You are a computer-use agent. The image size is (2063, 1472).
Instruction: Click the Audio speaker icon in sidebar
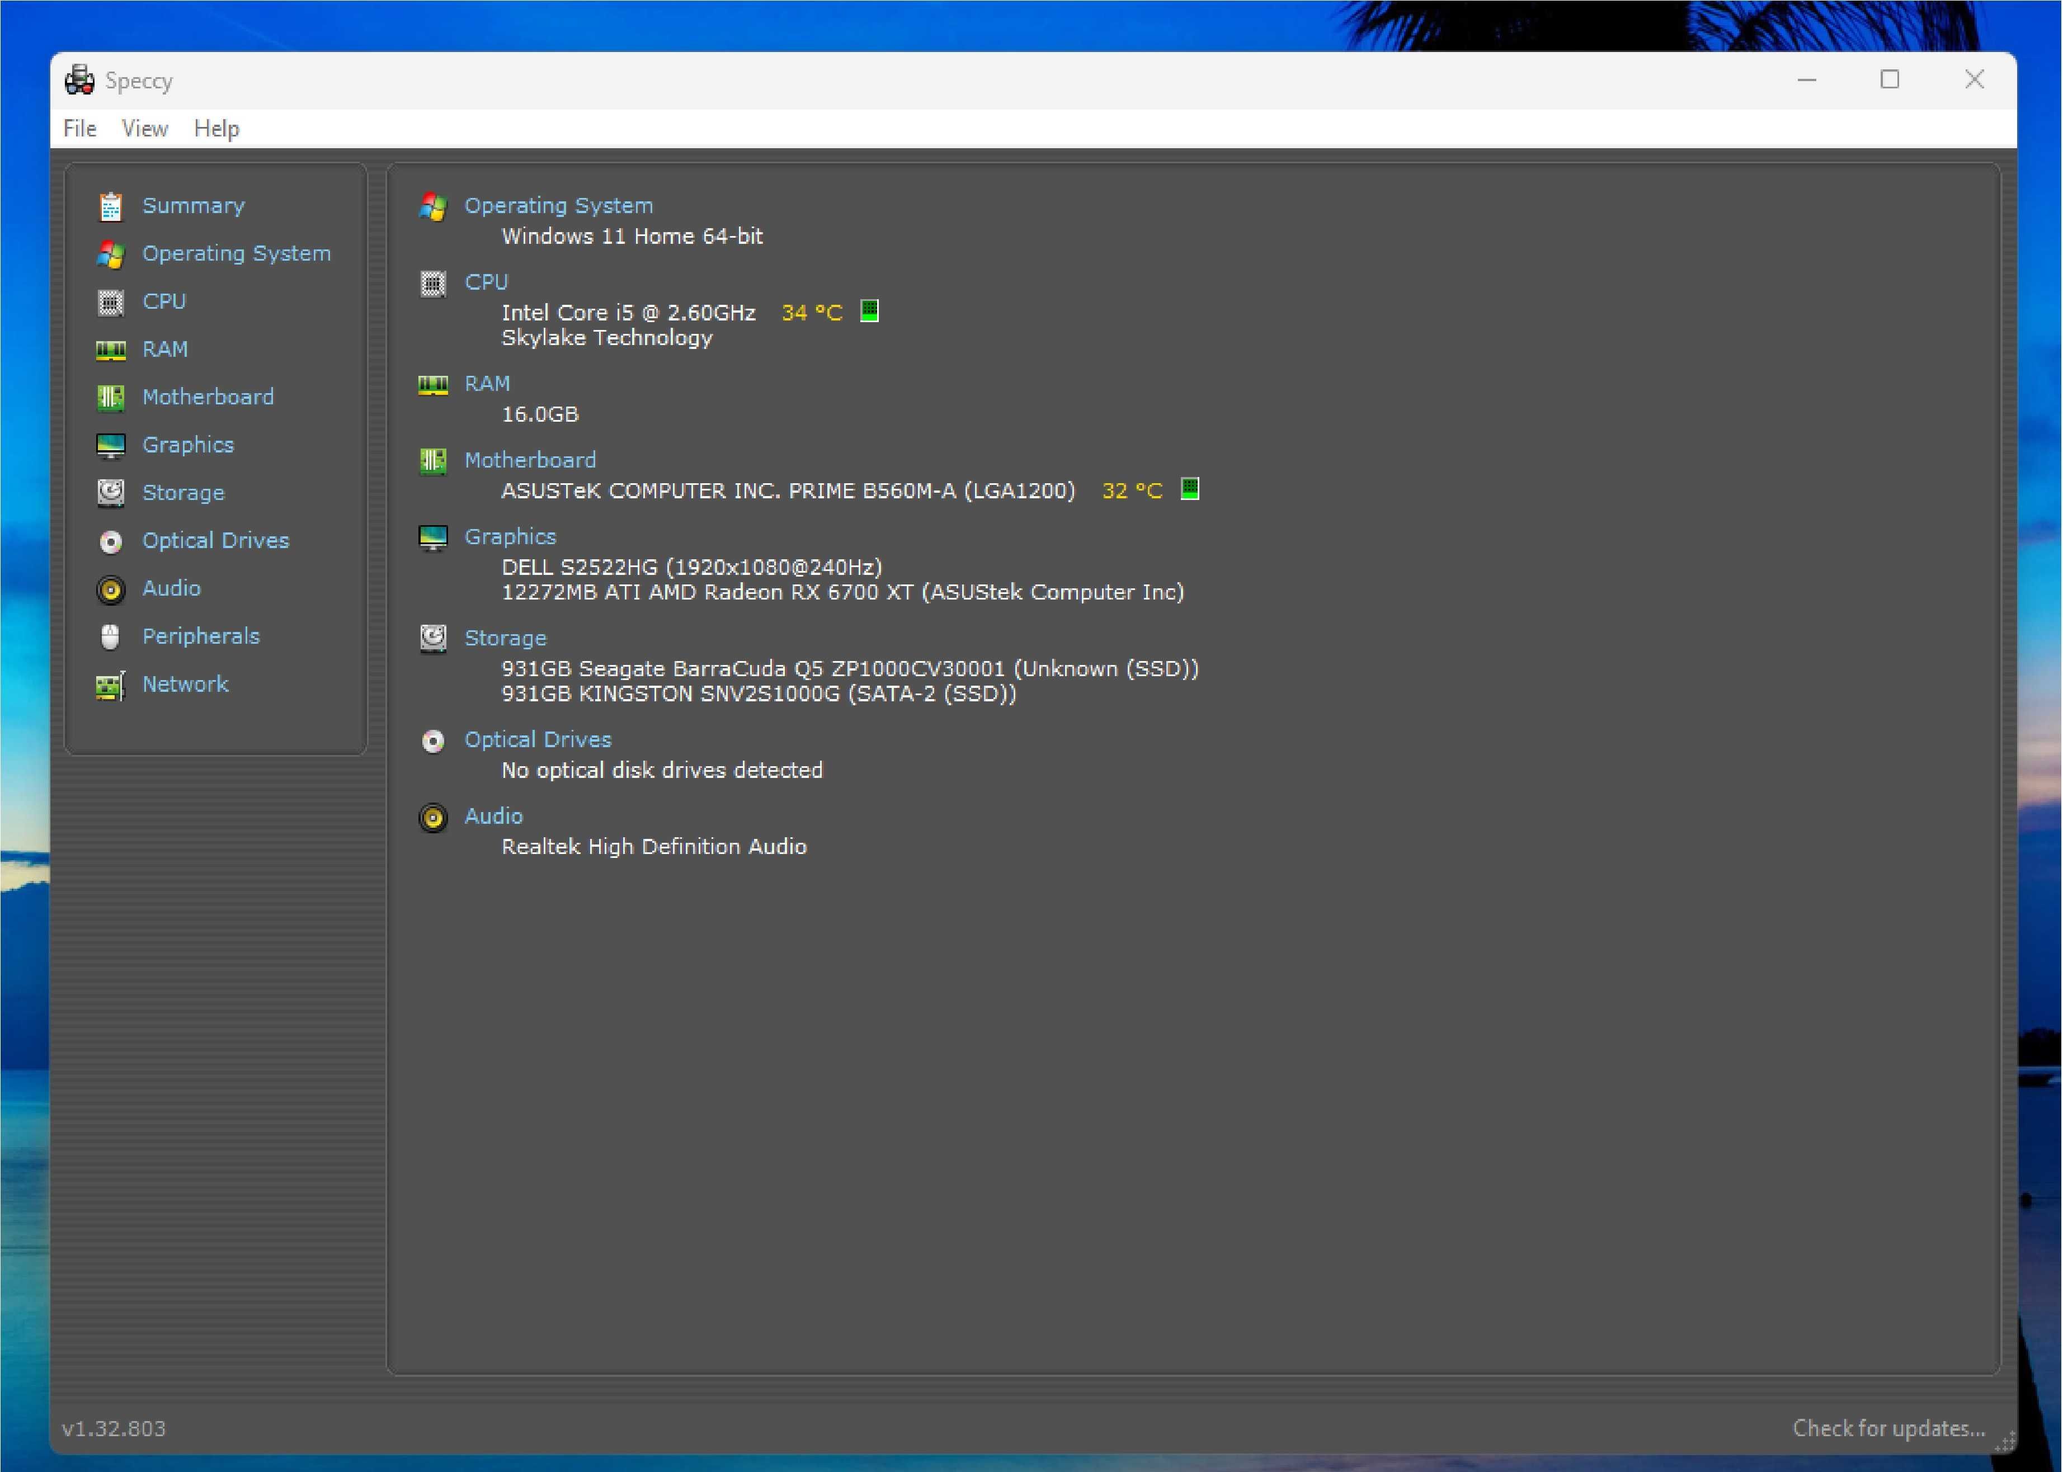111,590
